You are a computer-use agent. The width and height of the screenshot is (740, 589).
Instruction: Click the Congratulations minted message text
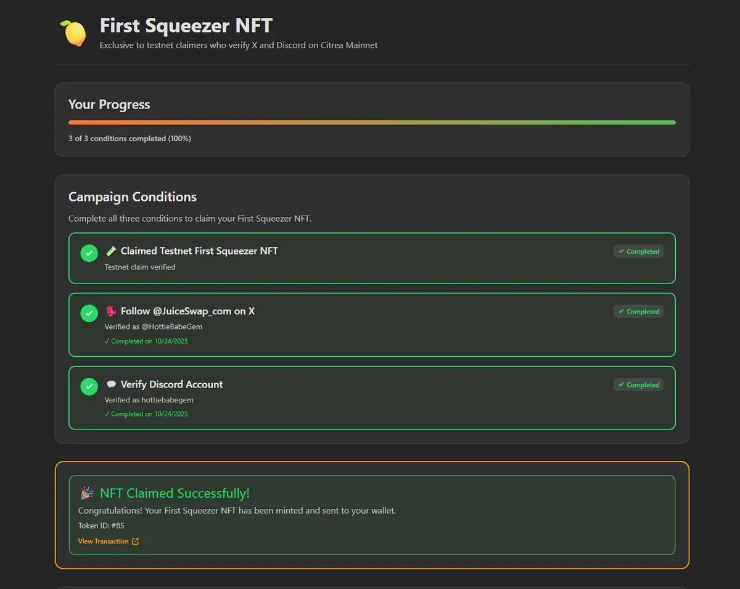point(237,511)
